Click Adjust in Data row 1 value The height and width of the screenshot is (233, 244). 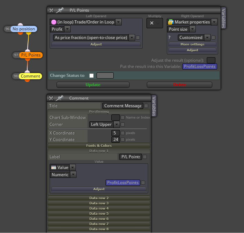(99, 189)
